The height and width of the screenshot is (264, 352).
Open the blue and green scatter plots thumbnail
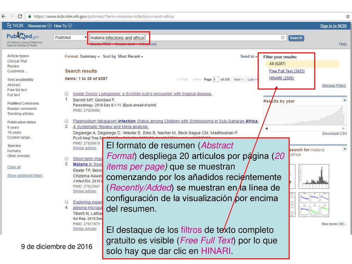(314, 205)
